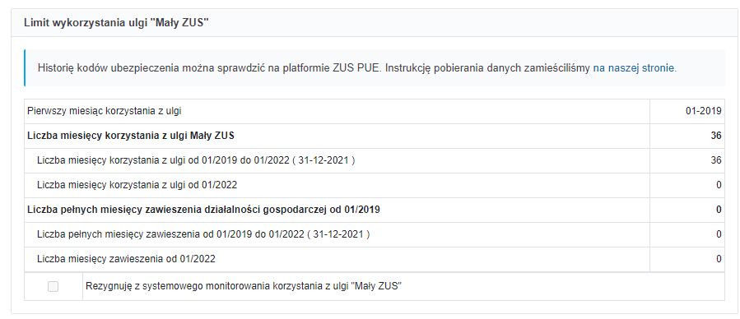The height and width of the screenshot is (319, 740).
Task: Tick the 'Rezygnuję z systemowego monitorowania' checkbox
Action: tap(53, 286)
